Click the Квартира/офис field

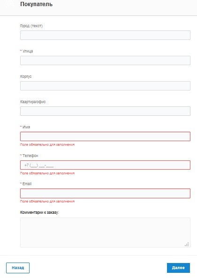click(x=105, y=111)
